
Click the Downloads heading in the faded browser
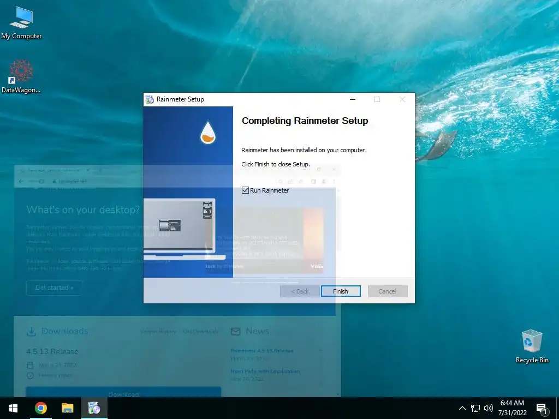point(64,331)
